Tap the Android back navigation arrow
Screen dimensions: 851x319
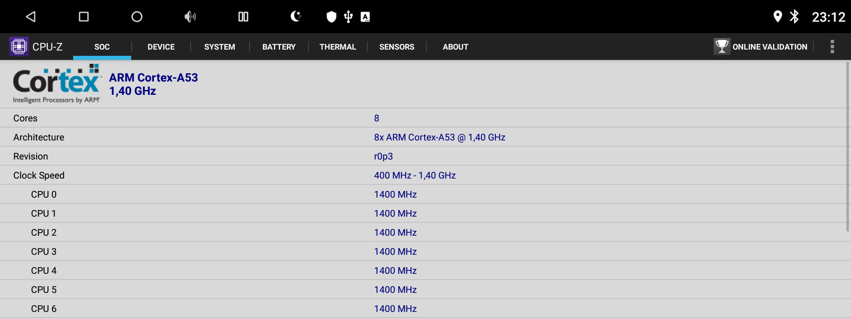pyautogui.click(x=31, y=17)
